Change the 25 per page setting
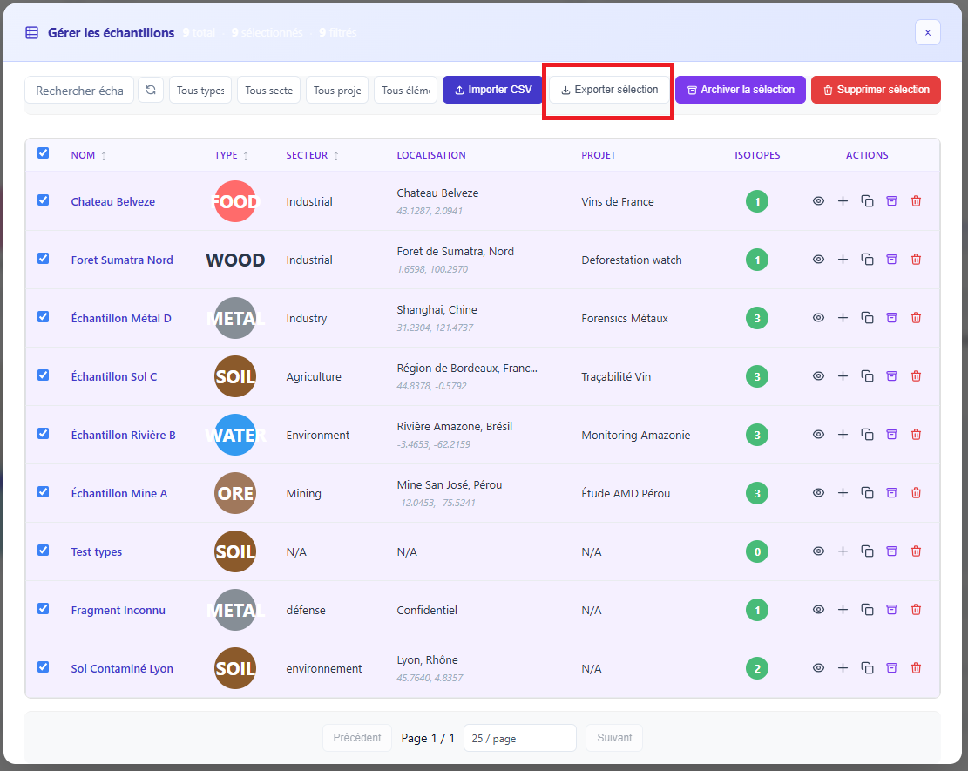Screen dimensions: 968x771 coord(519,738)
